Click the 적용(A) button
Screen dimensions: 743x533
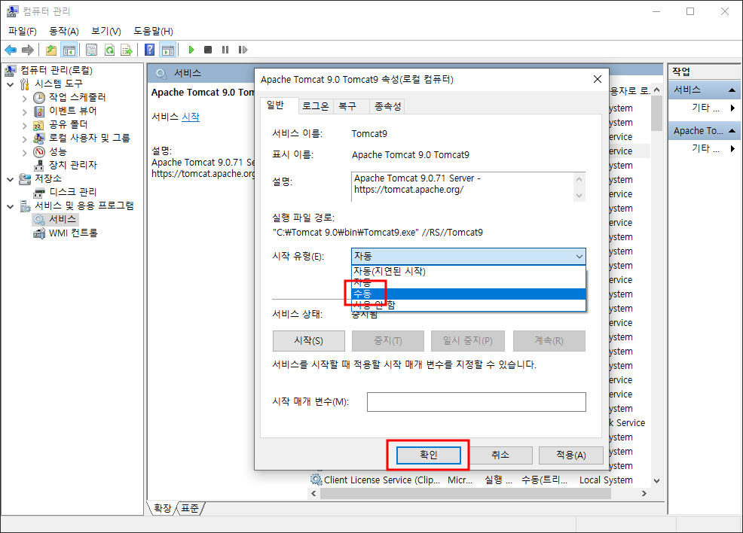coord(571,455)
